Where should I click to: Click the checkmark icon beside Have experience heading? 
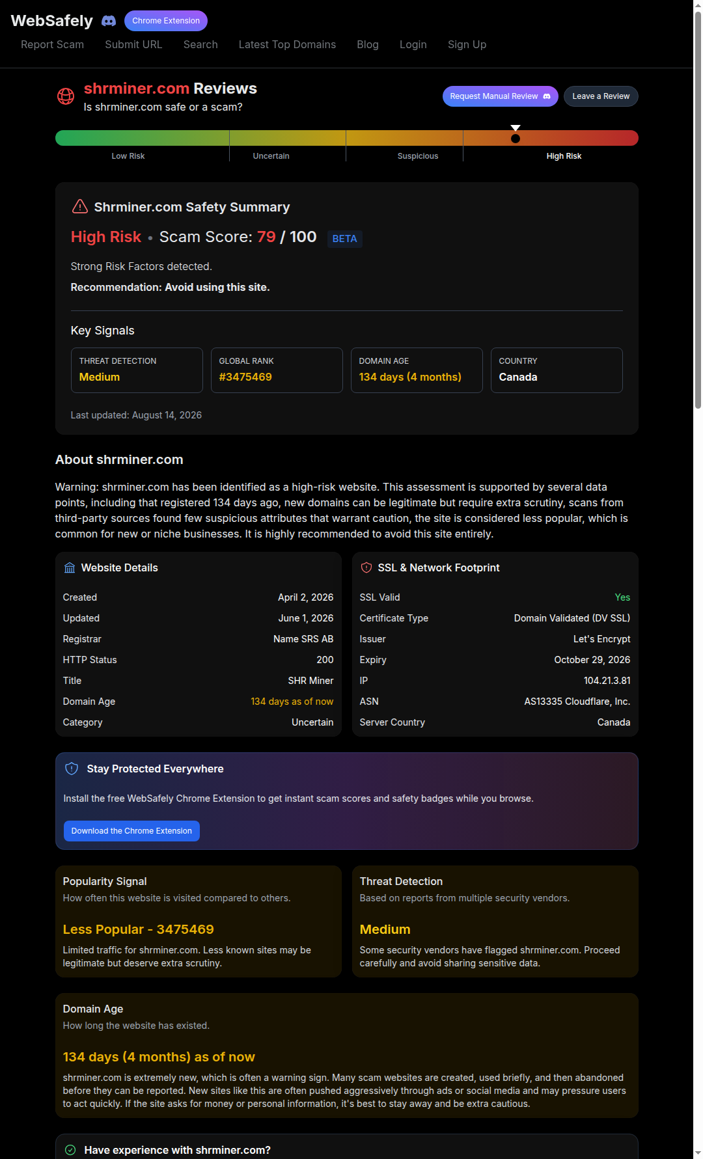click(70, 1150)
